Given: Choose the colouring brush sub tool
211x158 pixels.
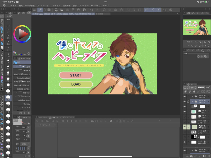Looking at the screenshot, I should tap(22, 100).
